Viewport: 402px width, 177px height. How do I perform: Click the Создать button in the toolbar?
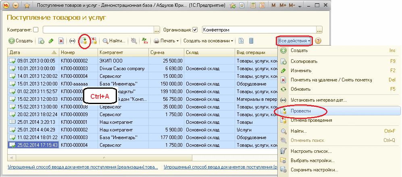(21, 41)
